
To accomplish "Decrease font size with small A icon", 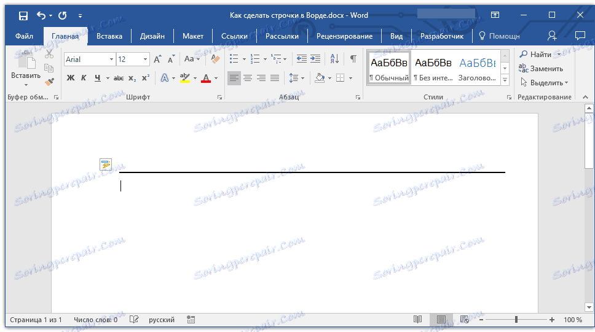I will click(x=171, y=59).
